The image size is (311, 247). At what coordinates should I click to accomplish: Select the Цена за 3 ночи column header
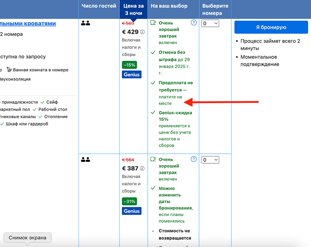133,9
